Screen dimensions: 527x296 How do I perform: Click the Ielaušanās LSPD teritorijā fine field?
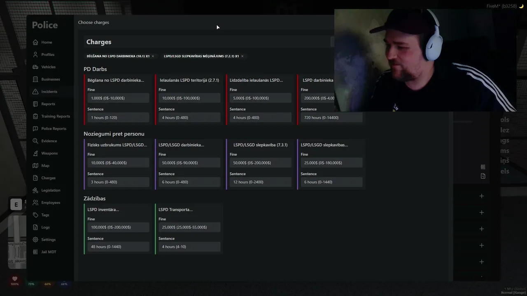click(x=189, y=98)
